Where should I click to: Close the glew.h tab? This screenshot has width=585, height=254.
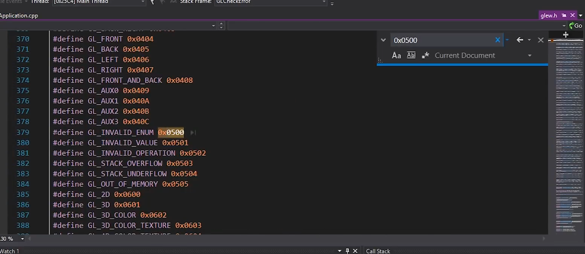point(573,15)
